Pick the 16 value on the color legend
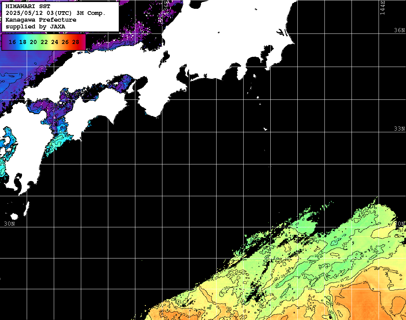The width and height of the screenshot is (406, 320). [x=13, y=42]
